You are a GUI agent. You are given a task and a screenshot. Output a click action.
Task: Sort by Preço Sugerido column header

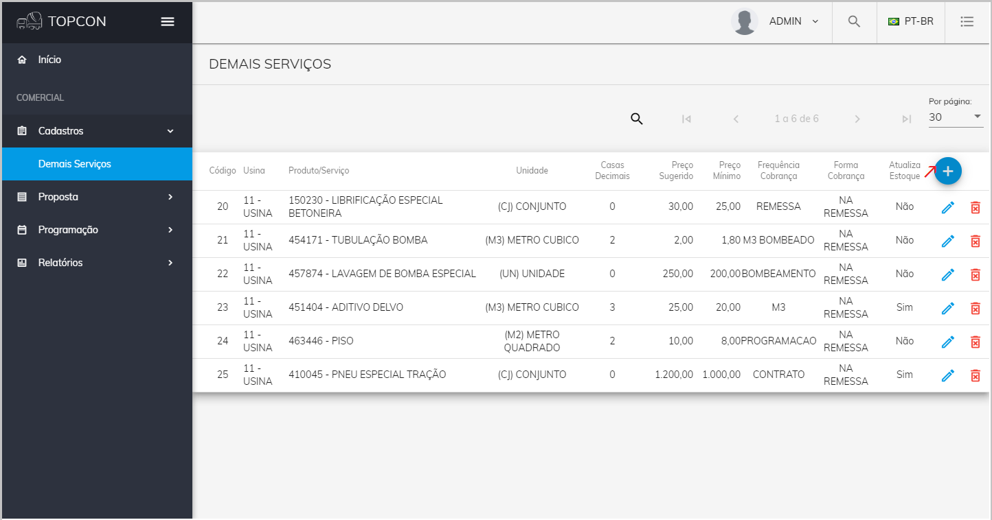coord(676,171)
